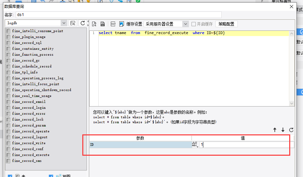Click the fine_record_error table icon
This screenshot has width=303, height=177.
pyautogui.click(x=8, y=114)
